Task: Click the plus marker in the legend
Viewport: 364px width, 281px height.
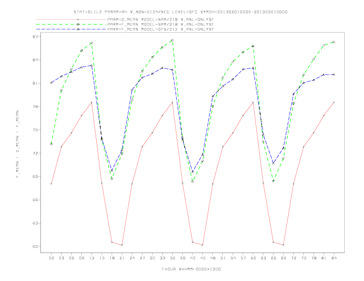Action: point(78,19)
